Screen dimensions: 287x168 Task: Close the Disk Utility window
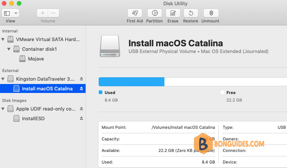[4, 3]
